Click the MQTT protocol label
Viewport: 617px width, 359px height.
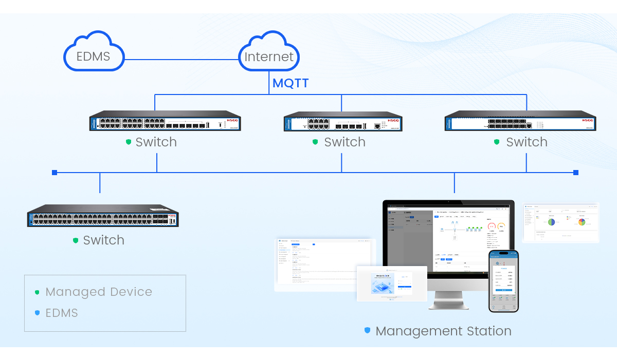(x=291, y=83)
